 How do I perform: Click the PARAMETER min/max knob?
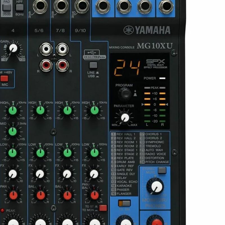tap(125, 118)
